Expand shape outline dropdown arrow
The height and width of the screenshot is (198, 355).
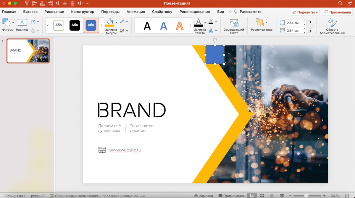click(127, 22)
